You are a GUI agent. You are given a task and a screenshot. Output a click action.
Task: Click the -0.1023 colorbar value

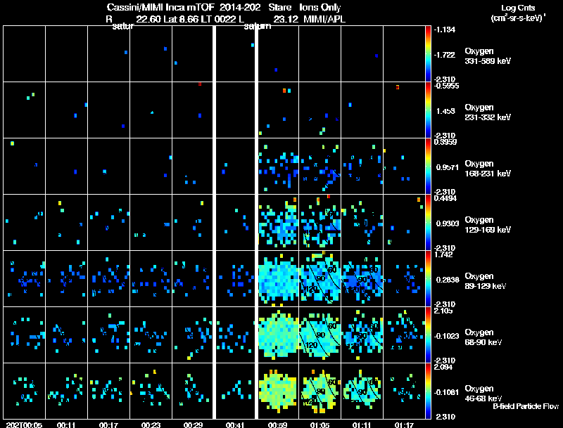pyautogui.click(x=446, y=336)
